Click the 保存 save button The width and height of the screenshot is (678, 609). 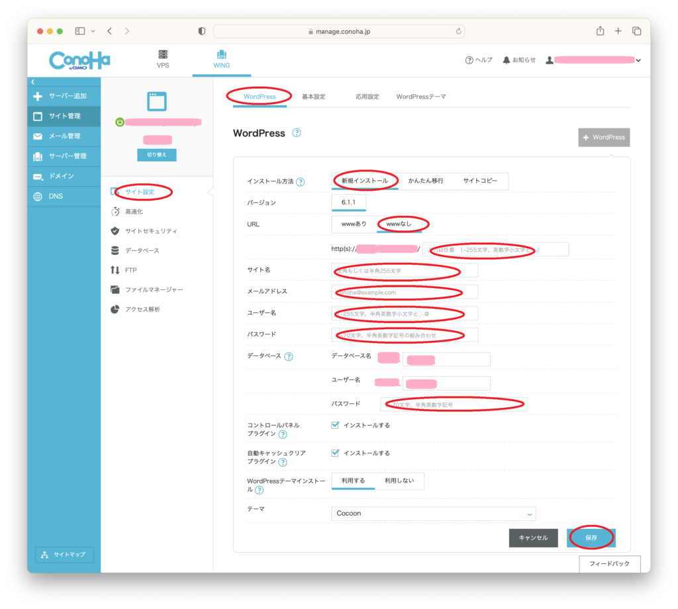tap(591, 538)
